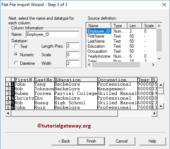Select Occupation row in Source definition

click(121, 51)
